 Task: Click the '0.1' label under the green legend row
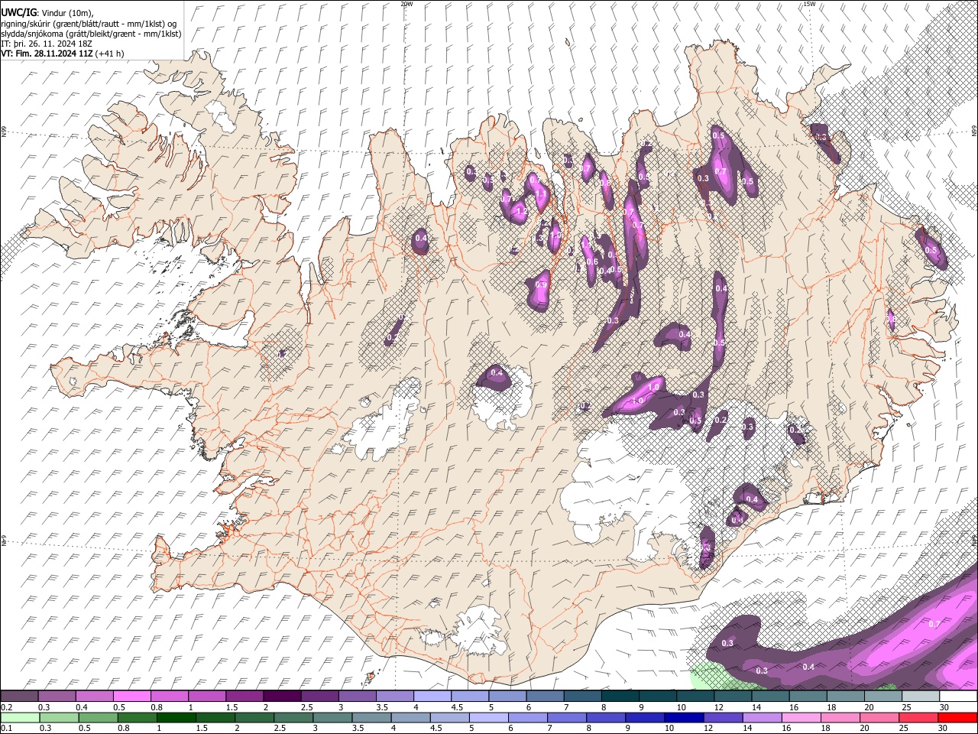click(7, 728)
